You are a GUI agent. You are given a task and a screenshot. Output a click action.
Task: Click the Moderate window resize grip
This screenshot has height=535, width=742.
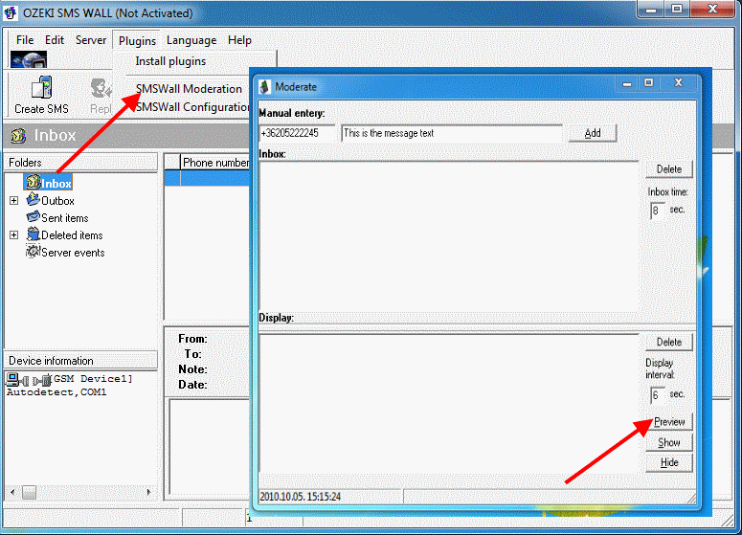tap(691, 498)
